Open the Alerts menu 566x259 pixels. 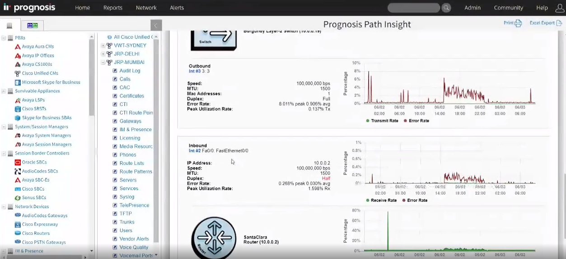pos(177,8)
